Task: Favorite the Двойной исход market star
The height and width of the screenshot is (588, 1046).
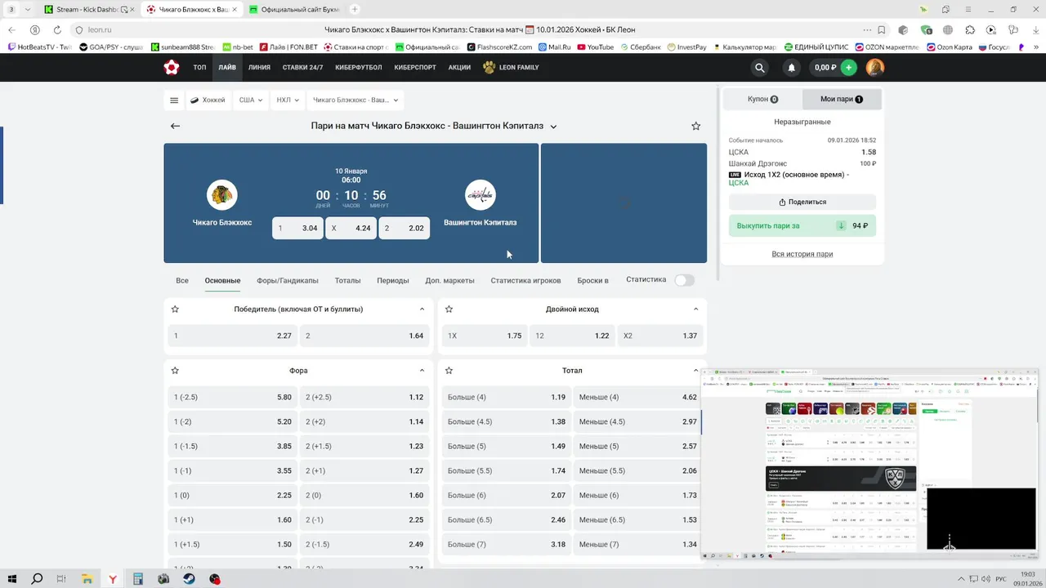Action: 449,310
